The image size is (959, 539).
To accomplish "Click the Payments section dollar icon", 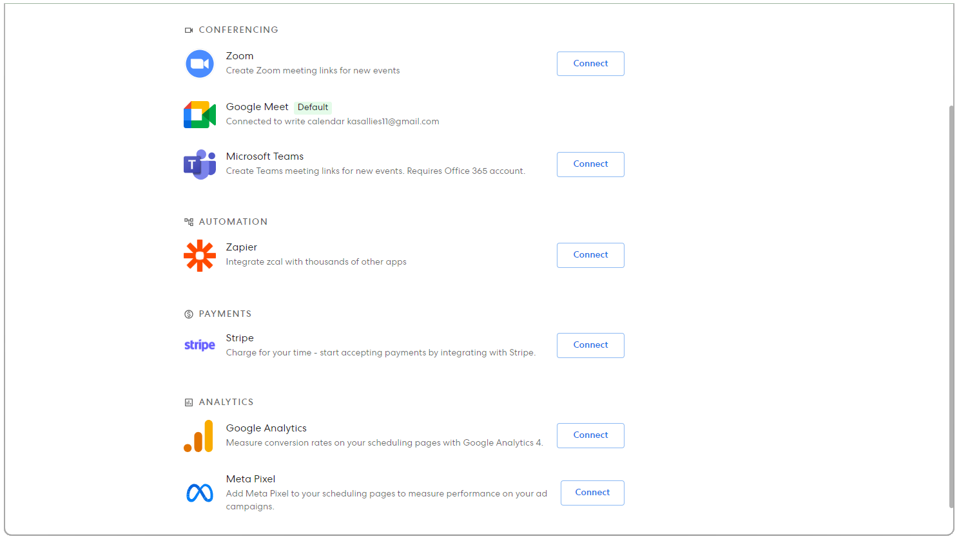I will coord(189,314).
